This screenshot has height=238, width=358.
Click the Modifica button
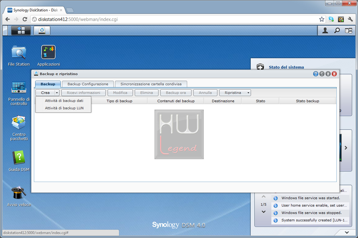click(120, 93)
